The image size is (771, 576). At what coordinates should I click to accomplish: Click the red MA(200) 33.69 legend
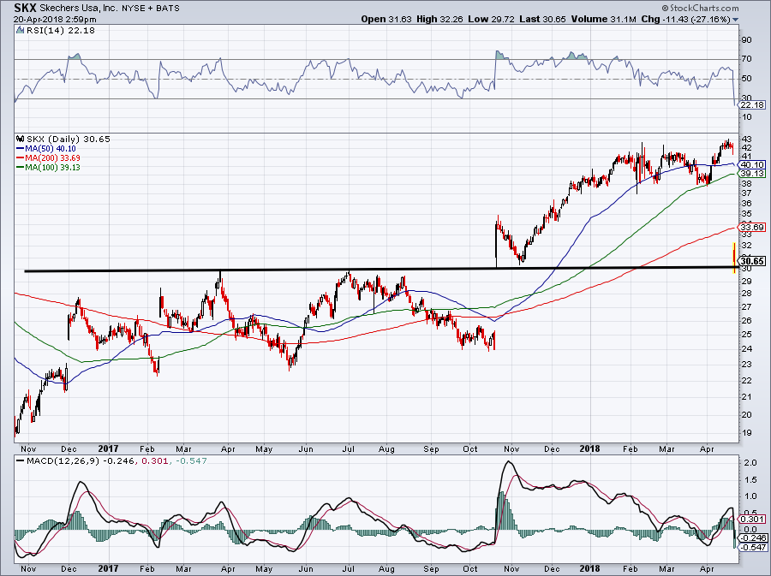[x=48, y=157]
